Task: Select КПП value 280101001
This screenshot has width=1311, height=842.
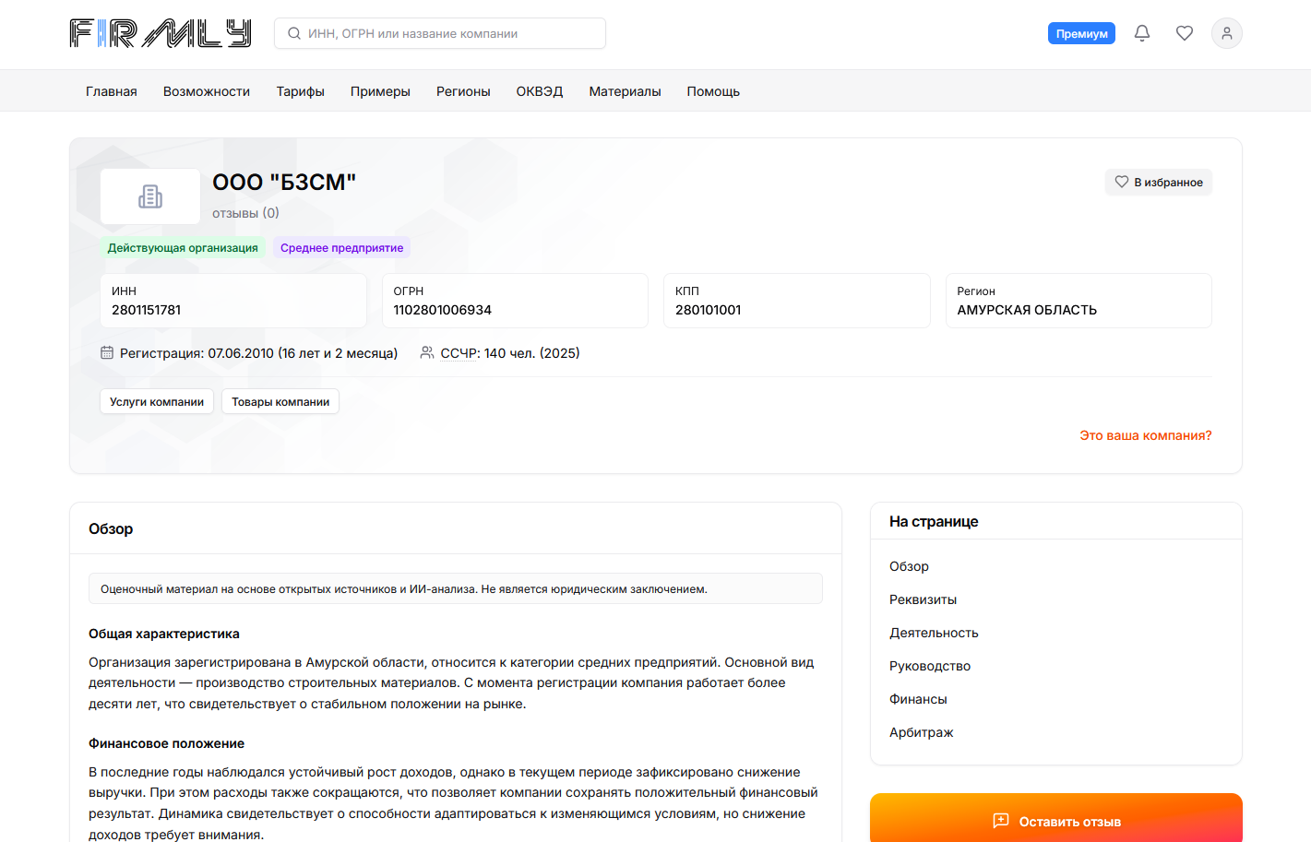Action: coord(709,310)
